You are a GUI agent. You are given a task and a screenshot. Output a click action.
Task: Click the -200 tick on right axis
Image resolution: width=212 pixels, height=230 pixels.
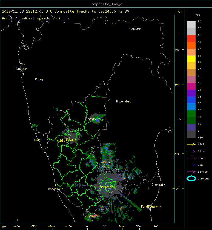(176, 154)
